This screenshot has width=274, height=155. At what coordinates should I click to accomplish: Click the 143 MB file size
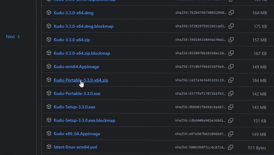259,107
